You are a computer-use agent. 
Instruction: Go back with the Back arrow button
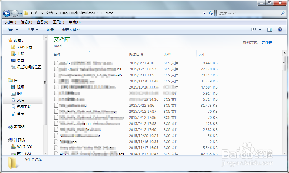7,13
